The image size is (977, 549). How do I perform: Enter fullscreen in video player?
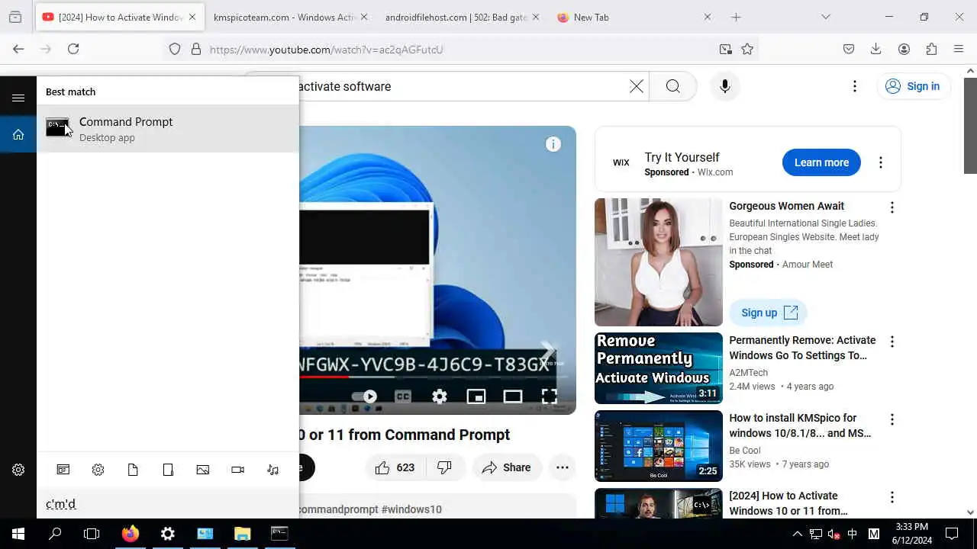coord(550,396)
